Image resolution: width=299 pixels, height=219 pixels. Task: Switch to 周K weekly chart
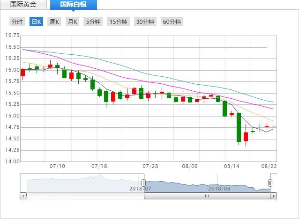(54, 22)
